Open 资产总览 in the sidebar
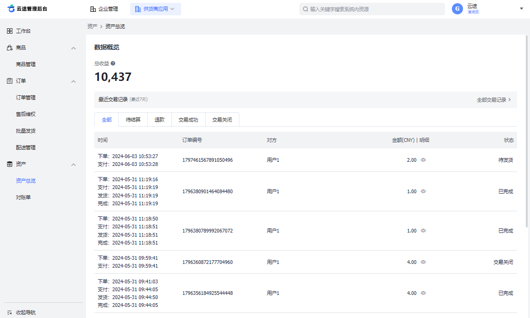 pos(26,181)
